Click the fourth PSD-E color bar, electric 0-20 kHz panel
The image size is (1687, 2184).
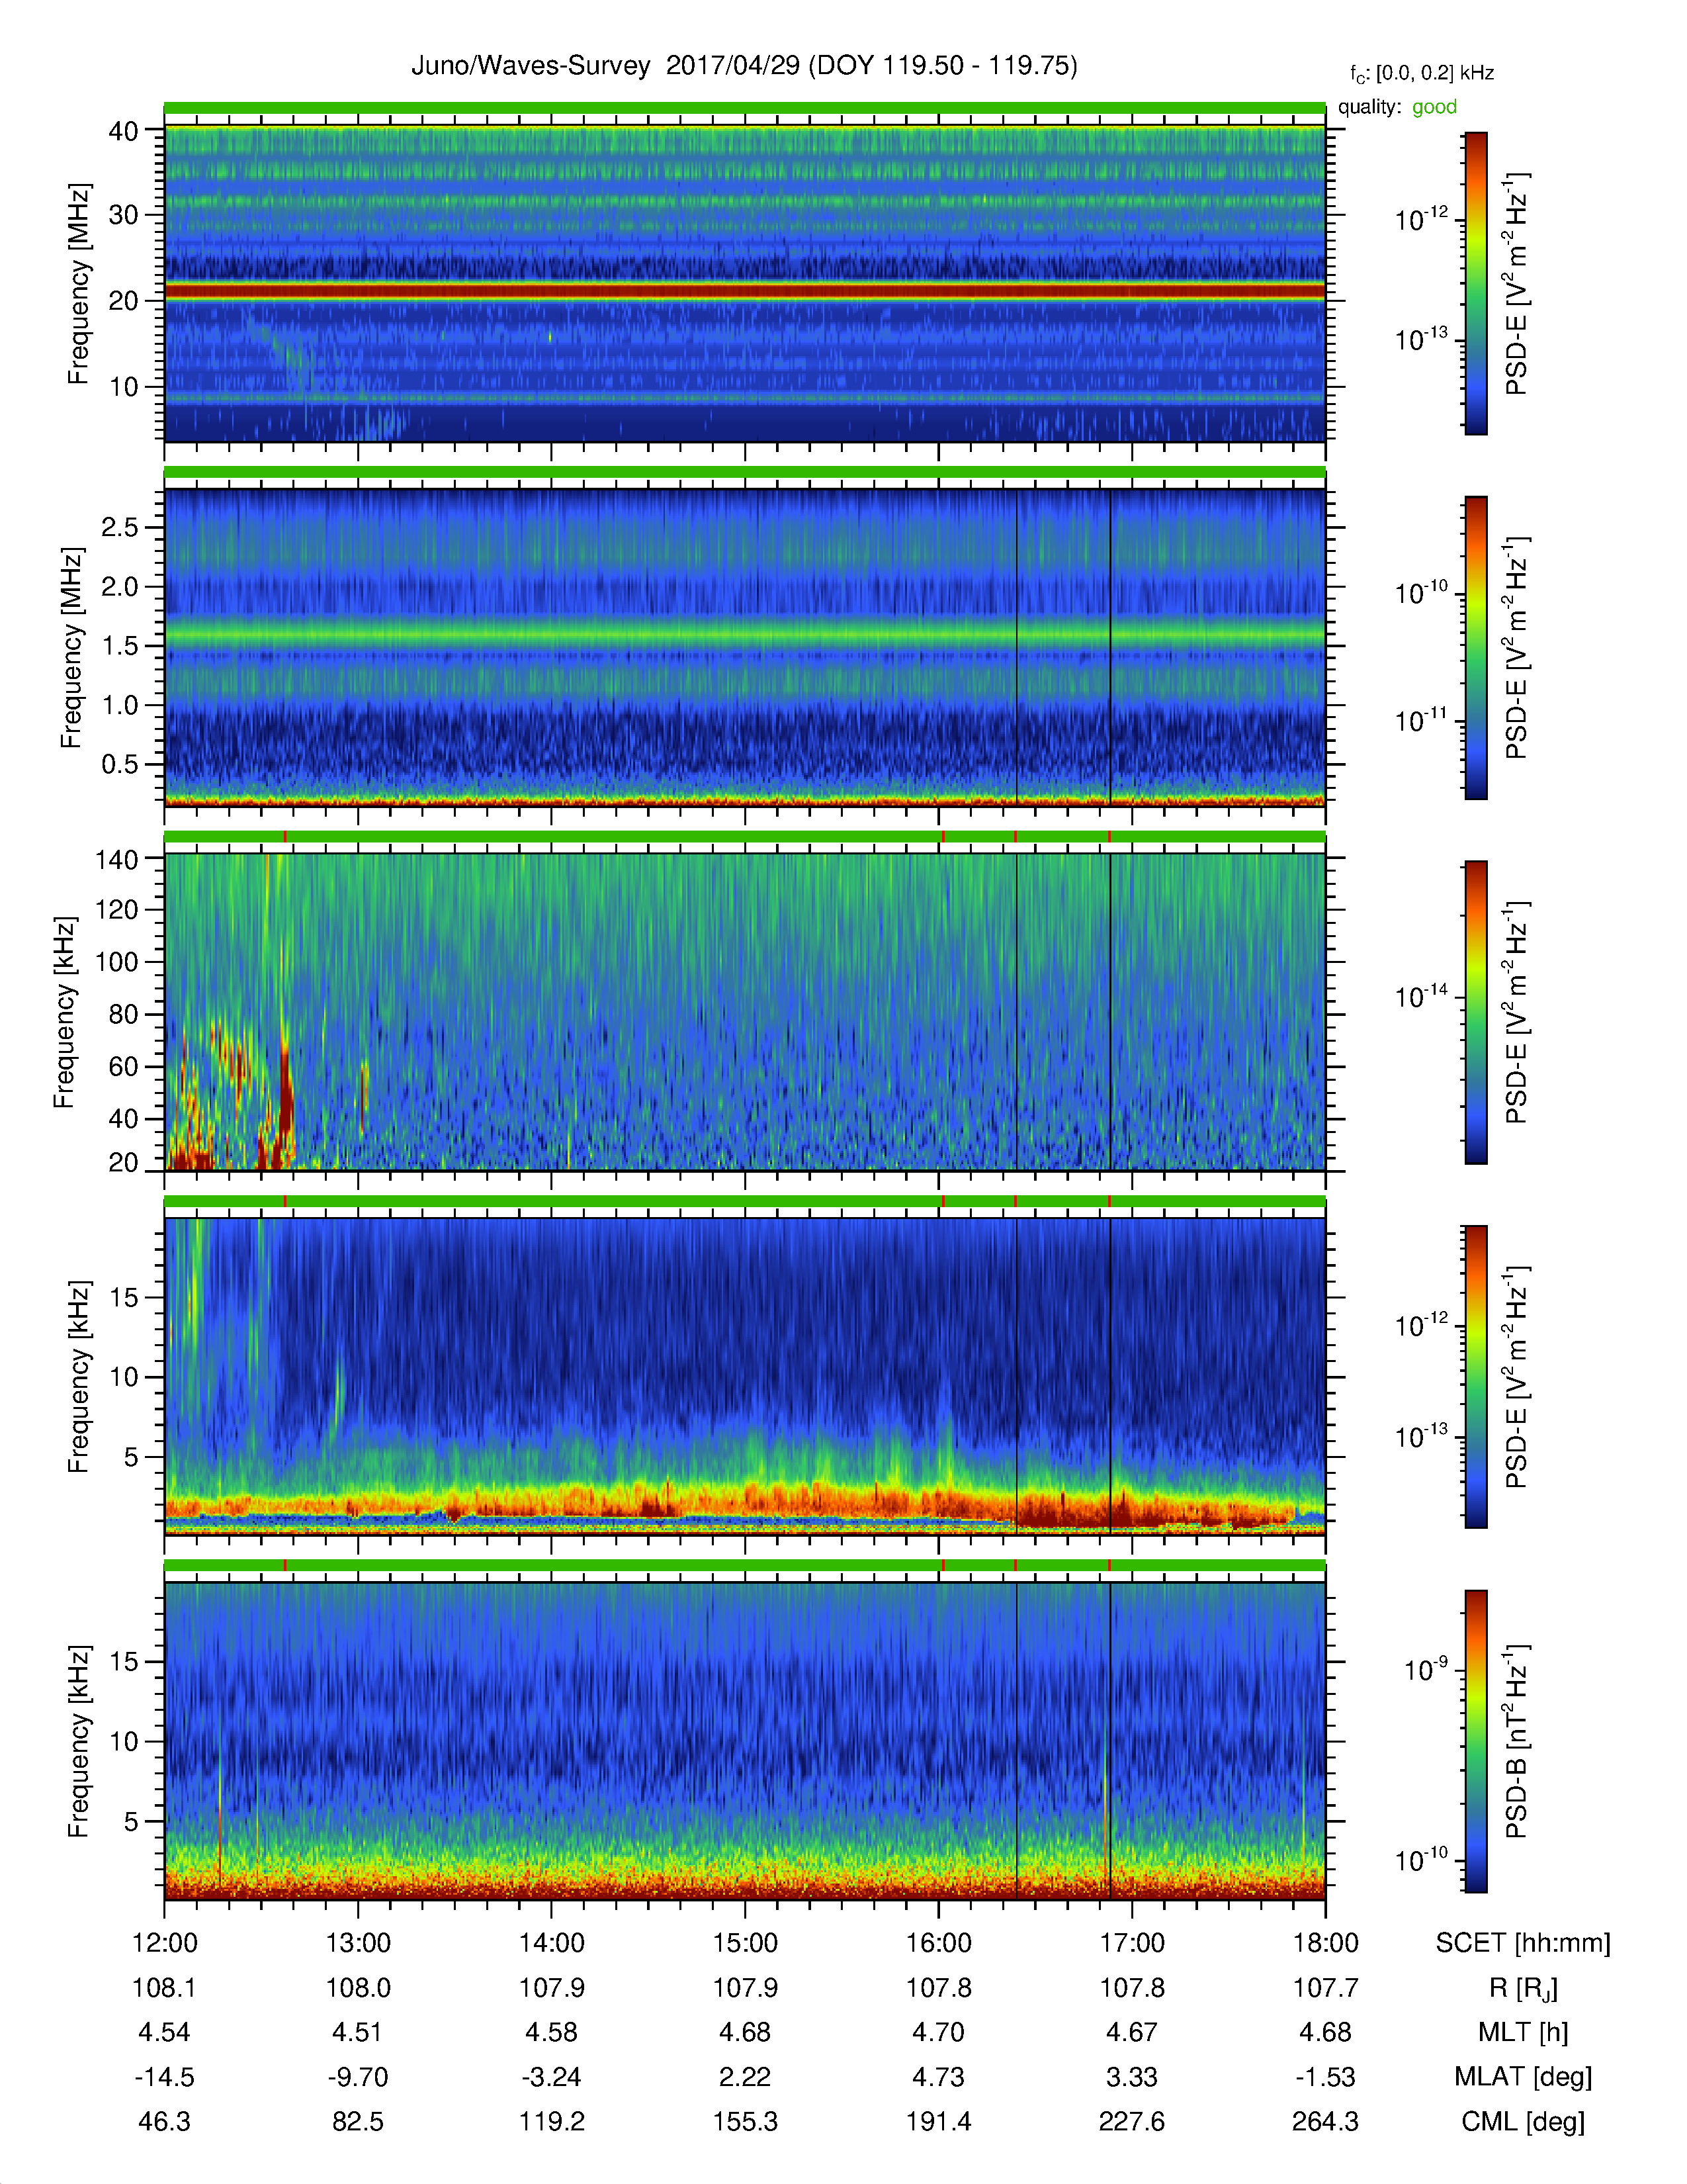coord(1475,1377)
